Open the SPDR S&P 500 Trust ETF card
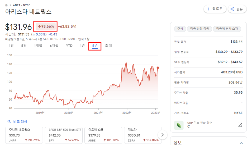 [64, 135]
